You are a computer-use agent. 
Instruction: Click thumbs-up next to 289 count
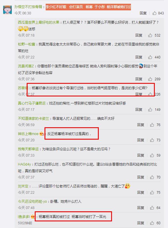pyautogui.click(x=150, y=79)
